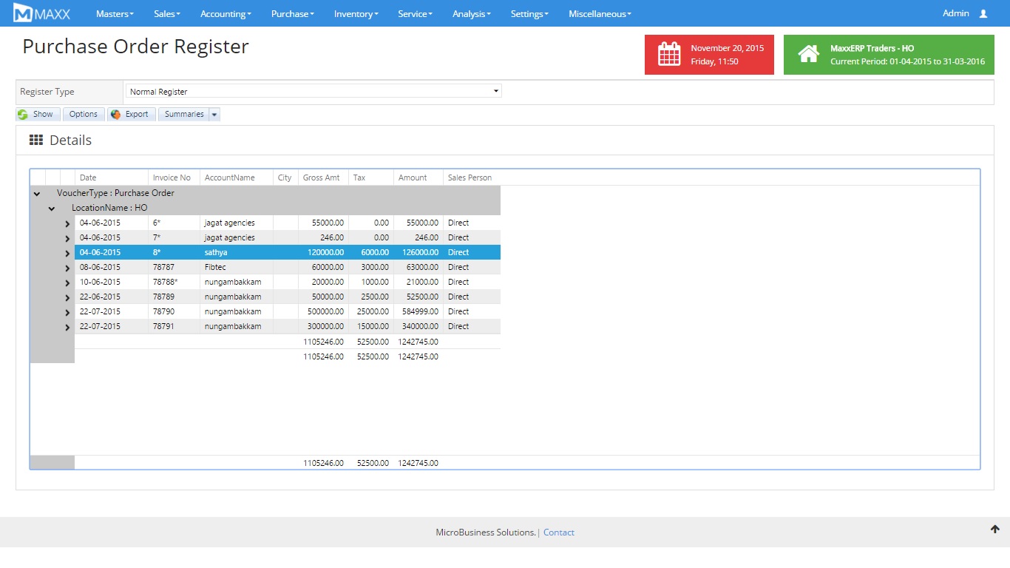The height and width of the screenshot is (568, 1010).
Task: Click the MAXX logo icon
Action: coord(23,13)
